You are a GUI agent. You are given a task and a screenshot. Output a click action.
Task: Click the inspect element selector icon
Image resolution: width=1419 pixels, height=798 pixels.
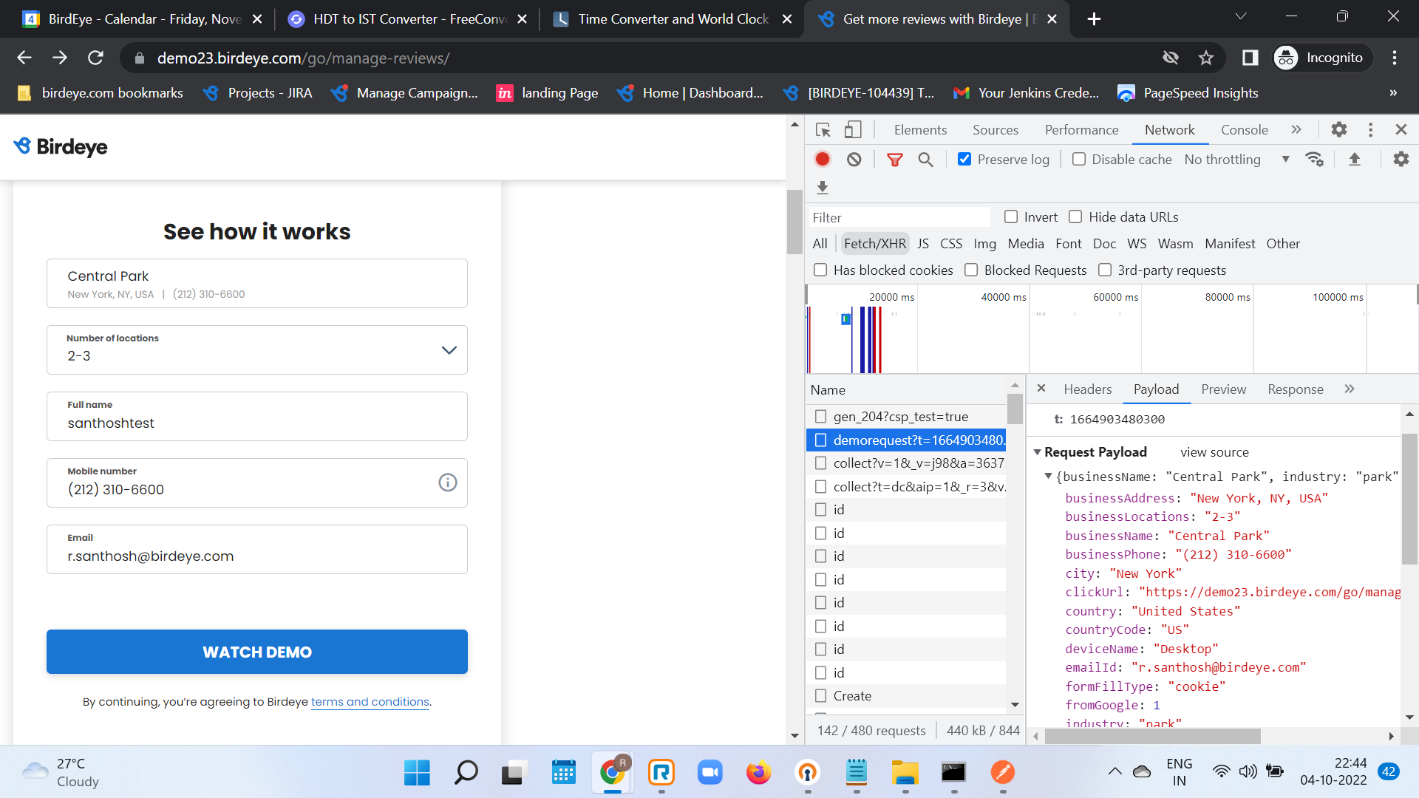[823, 130]
